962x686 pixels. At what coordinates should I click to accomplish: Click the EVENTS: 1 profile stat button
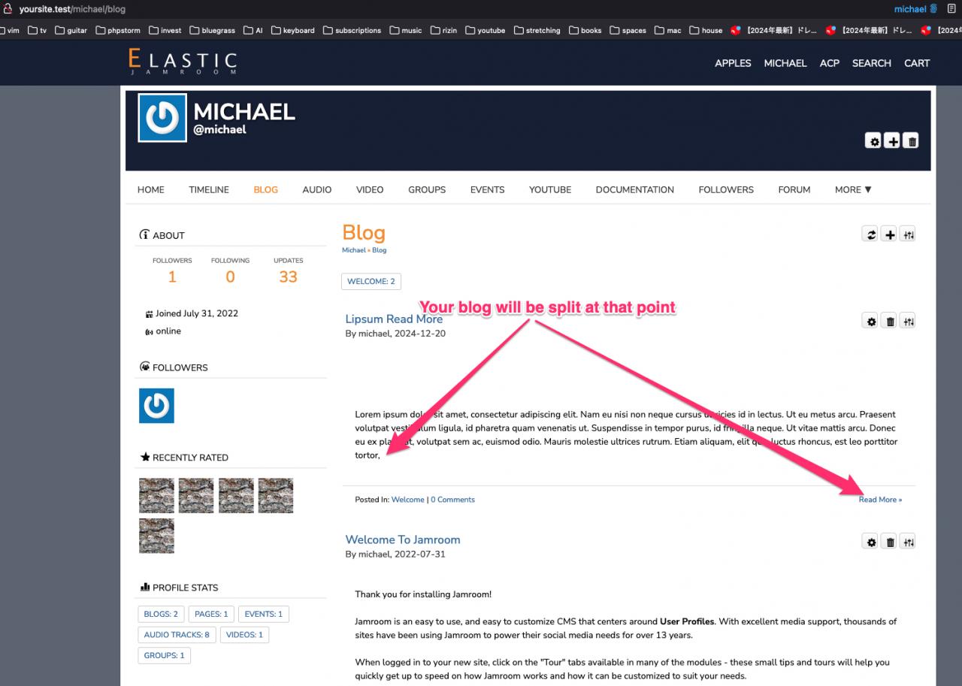pyautogui.click(x=264, y=614)
